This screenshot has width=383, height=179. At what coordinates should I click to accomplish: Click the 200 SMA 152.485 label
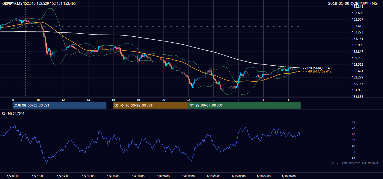pos(318,68)
